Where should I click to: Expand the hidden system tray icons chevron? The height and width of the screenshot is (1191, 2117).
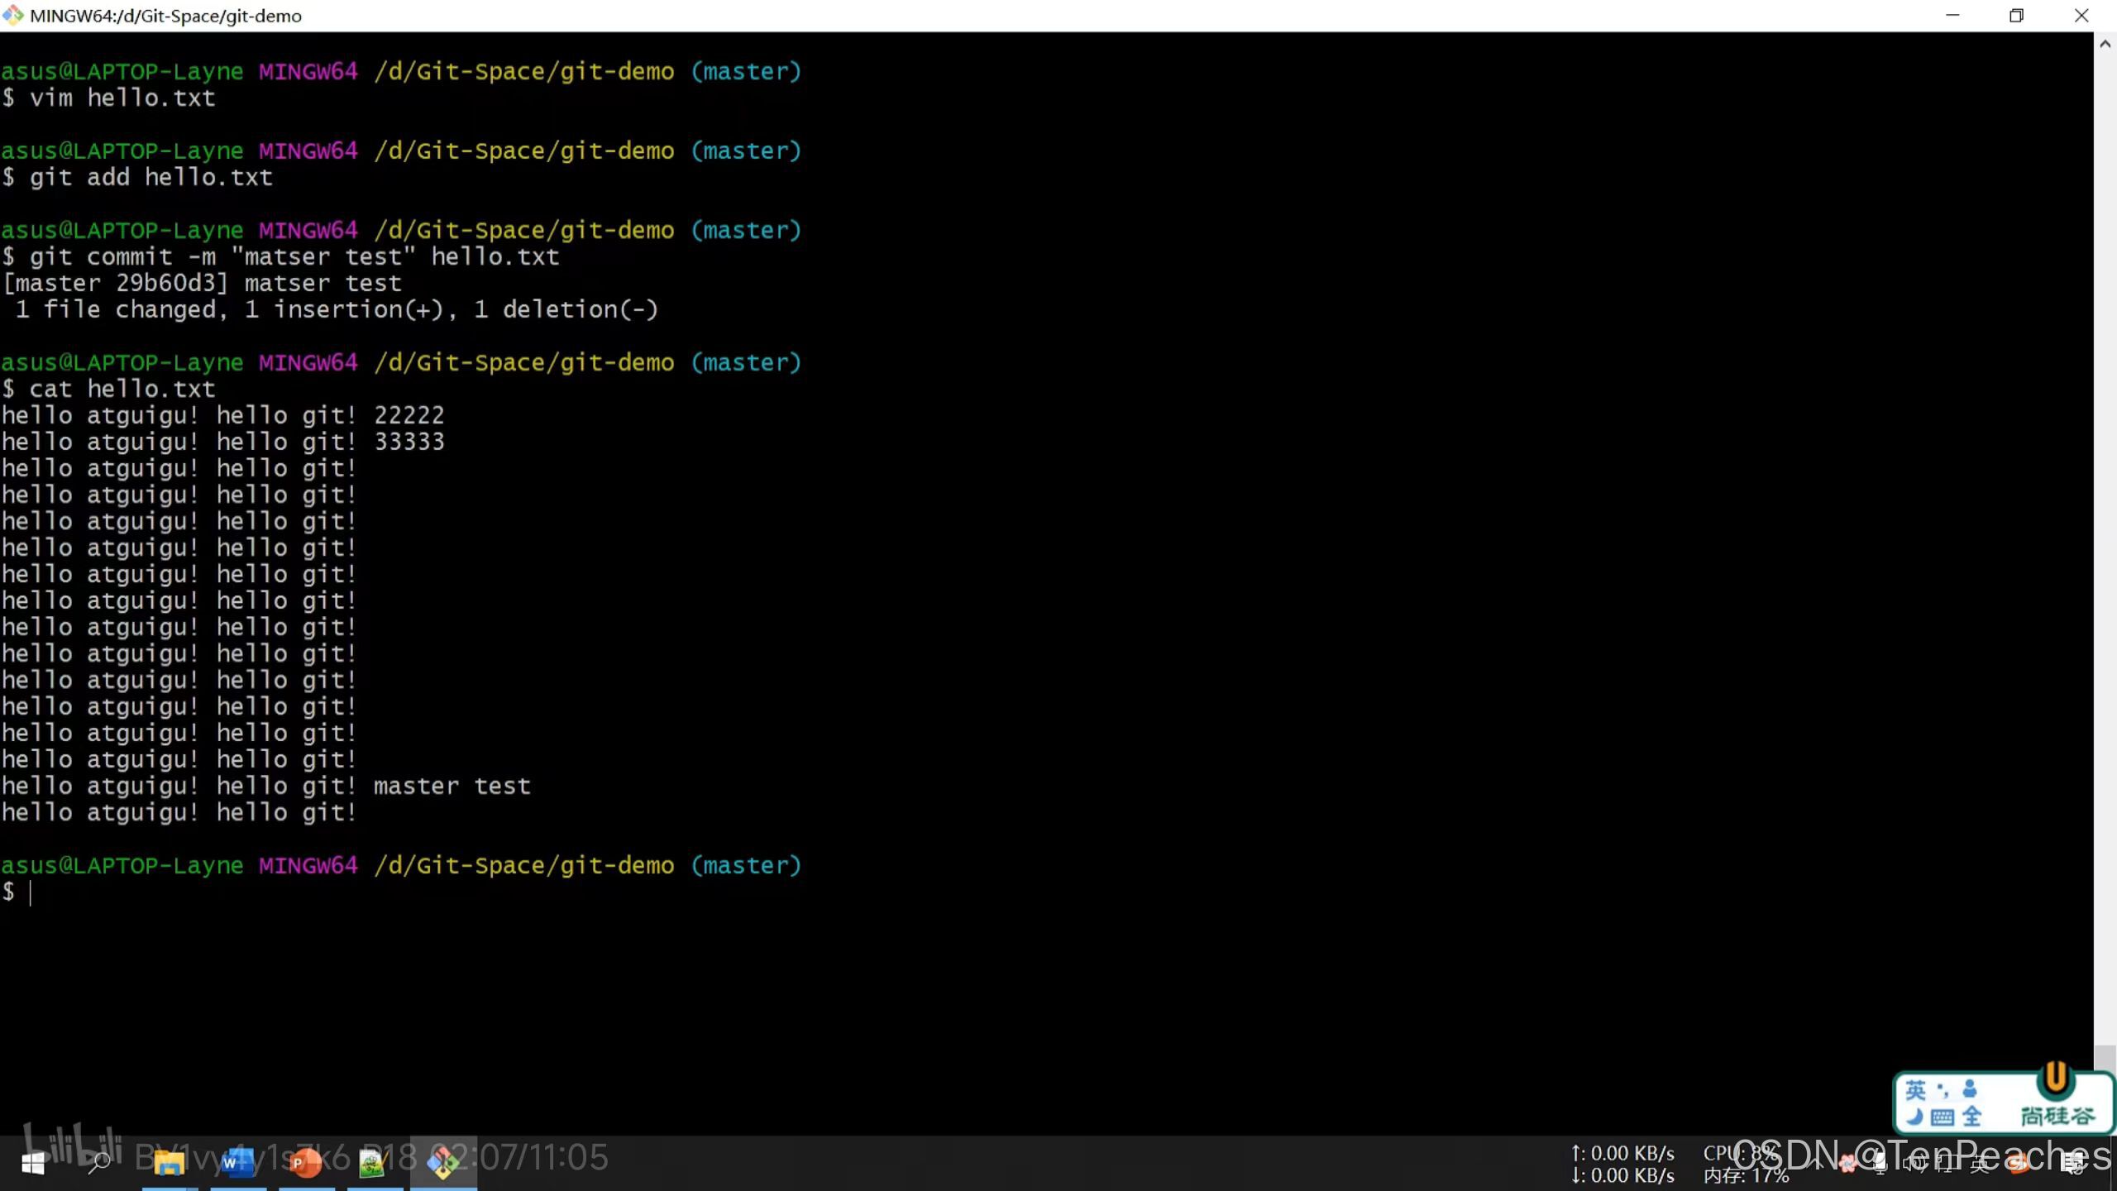click(1818, 1164)
